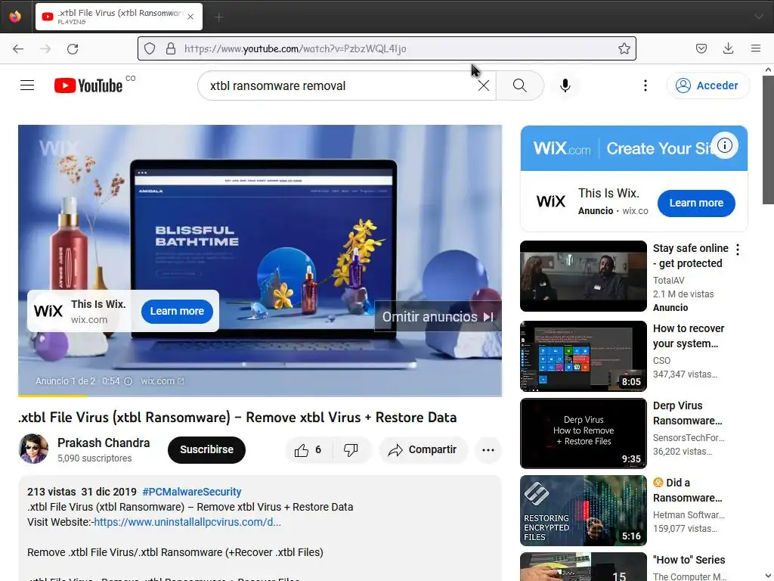The height and width of the screenshot is (581, 774).
Task: Open the Firefox application hamburger menu
Action: (x=756, y=48)
